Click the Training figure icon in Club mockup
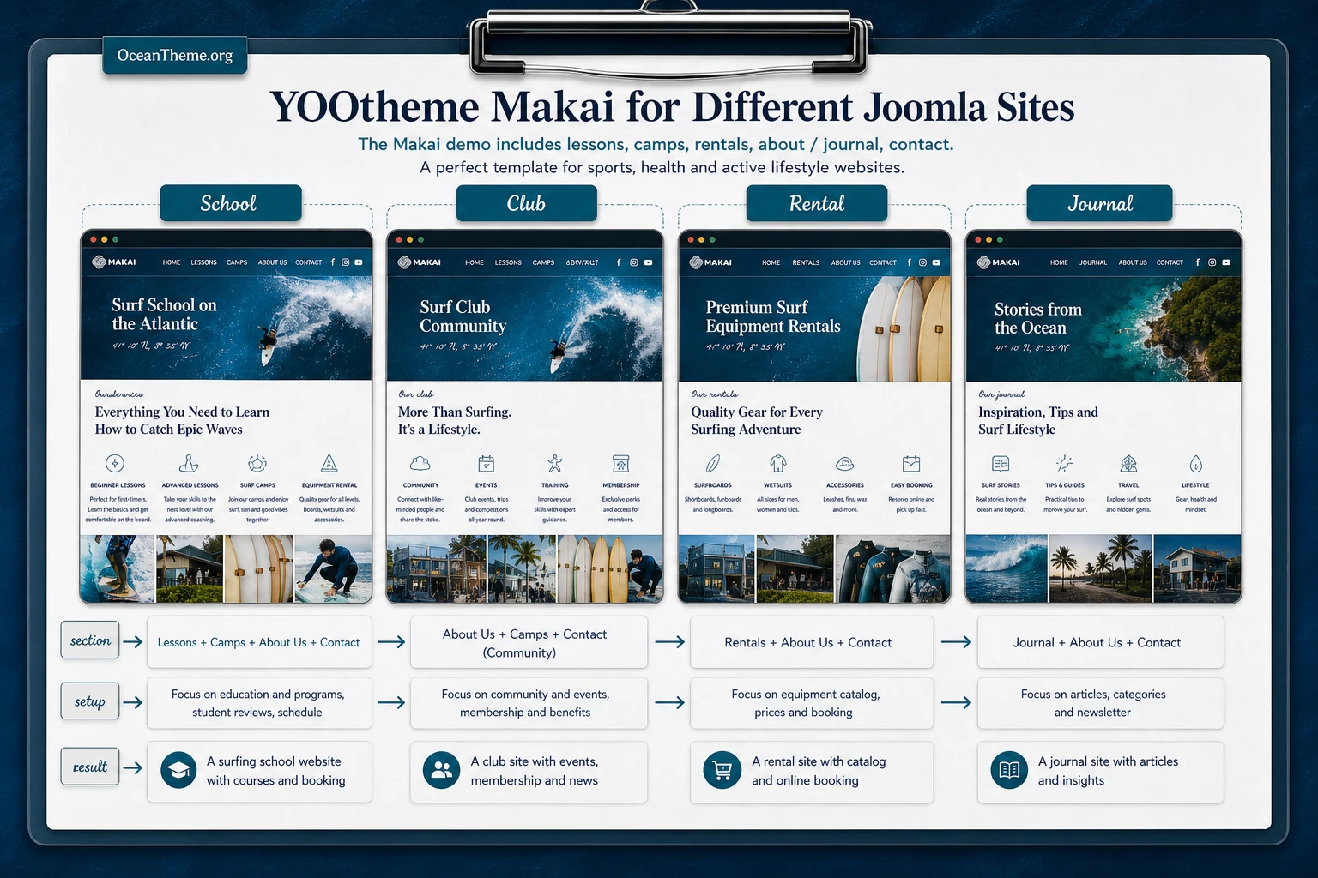The image size is (1318, 878). pos(554,464)
